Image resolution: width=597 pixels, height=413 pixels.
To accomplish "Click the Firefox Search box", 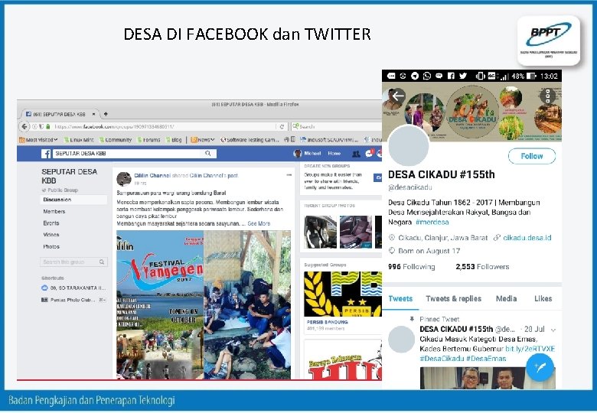I will (x=337, y=127).
